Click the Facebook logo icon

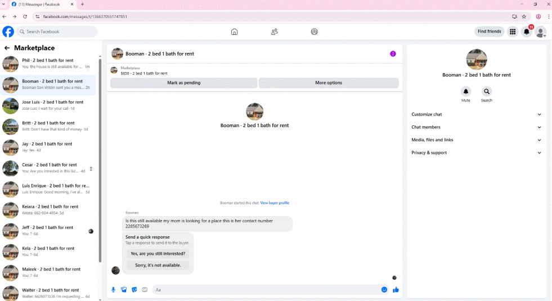(8, 32)
